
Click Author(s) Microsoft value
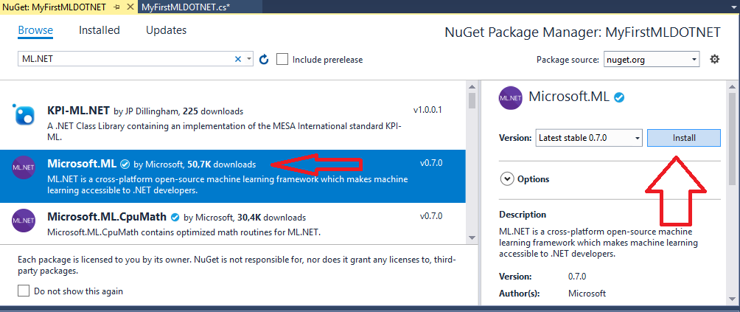click(x=587, y=293)
